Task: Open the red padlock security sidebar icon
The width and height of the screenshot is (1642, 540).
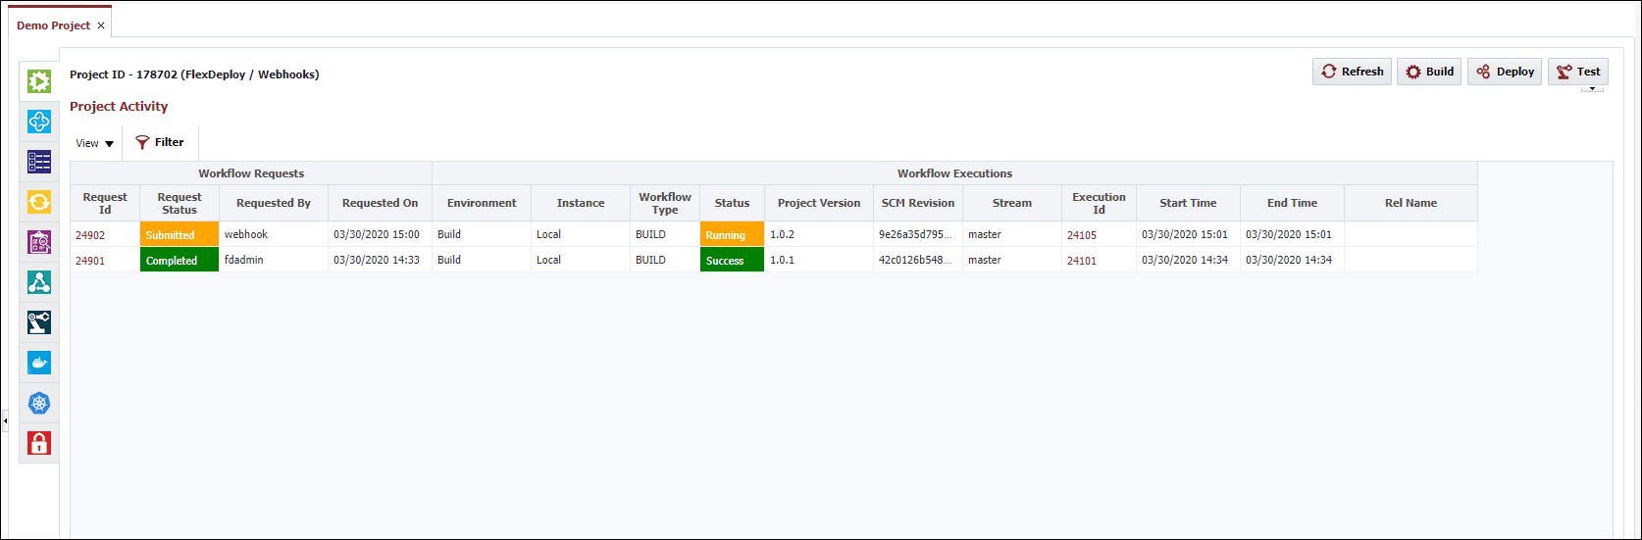Action: point(39,443)
